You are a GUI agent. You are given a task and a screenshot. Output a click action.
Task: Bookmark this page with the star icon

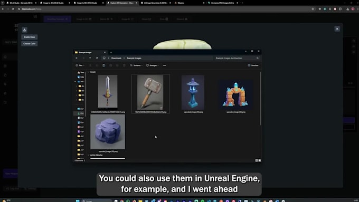(x=313, y=9)
